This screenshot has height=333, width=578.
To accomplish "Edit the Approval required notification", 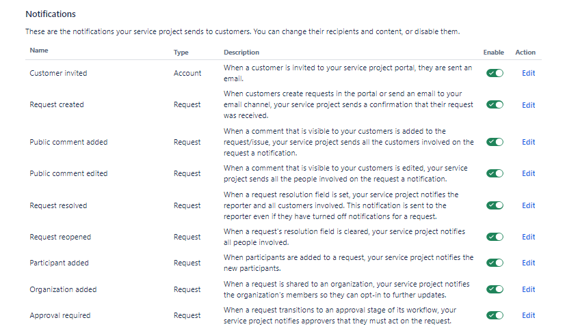I will point(528,315).
